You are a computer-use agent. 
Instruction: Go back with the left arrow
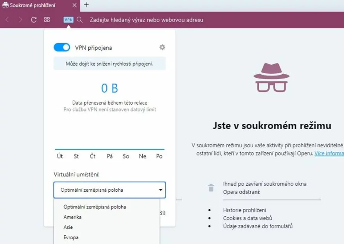point(7,20)
